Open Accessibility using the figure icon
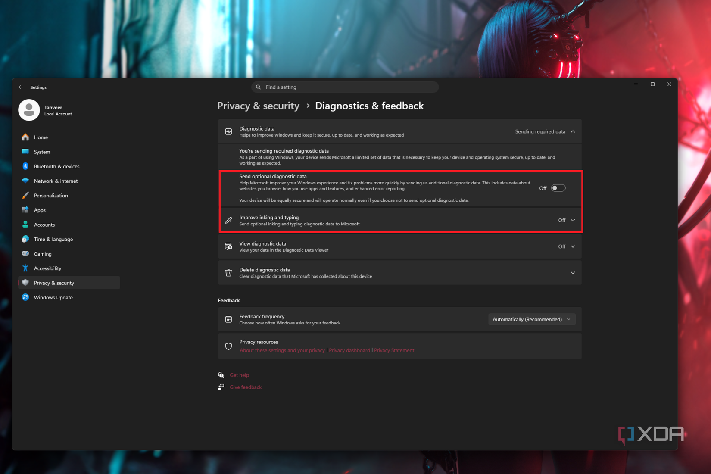This screenshot has height=474, width=711. (25, 268)
